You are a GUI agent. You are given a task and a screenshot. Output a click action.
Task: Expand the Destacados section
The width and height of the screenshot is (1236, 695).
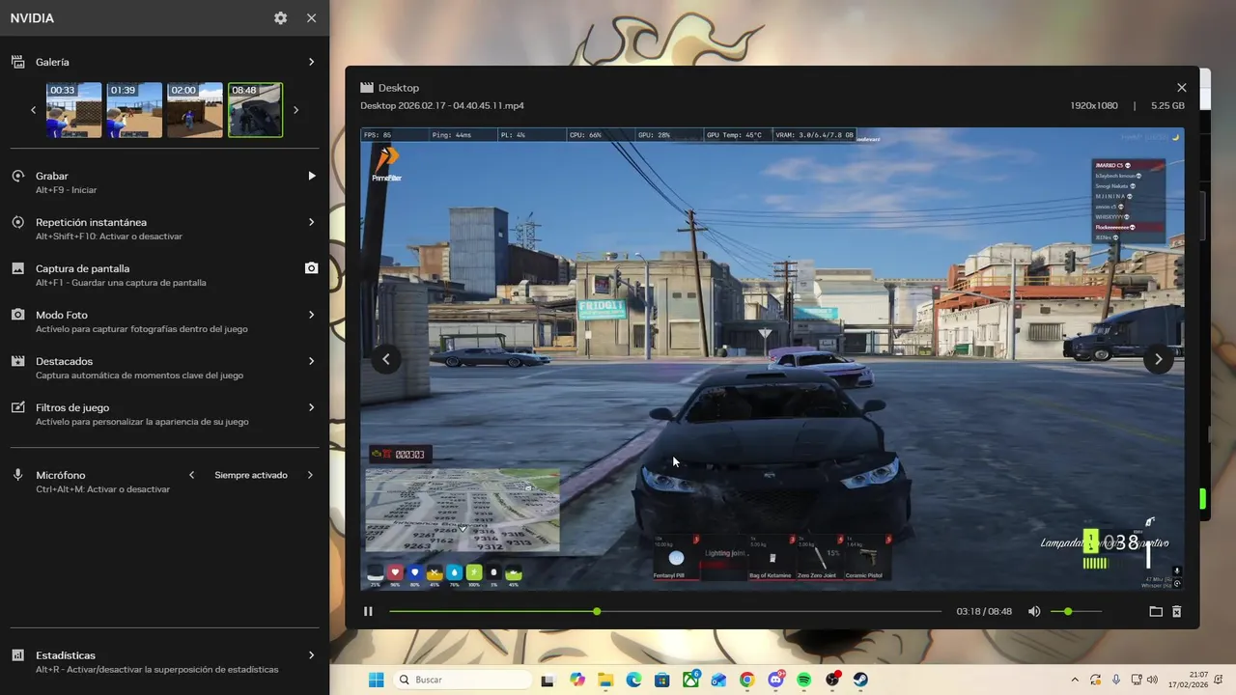coord(311,361)
